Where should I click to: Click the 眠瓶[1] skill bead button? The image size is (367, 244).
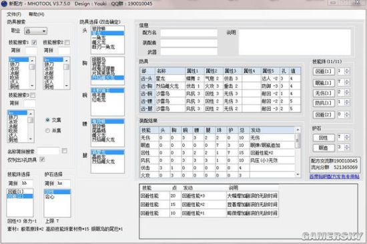[324, 83]
